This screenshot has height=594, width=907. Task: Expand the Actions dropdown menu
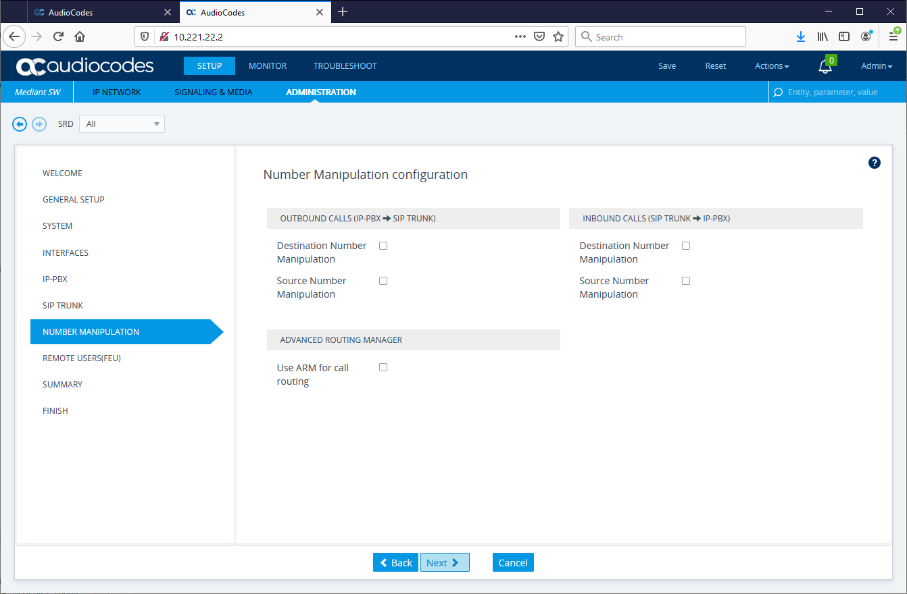click(x=772, y=66)
